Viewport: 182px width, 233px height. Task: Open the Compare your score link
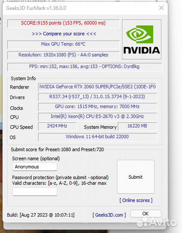(64, 34)
